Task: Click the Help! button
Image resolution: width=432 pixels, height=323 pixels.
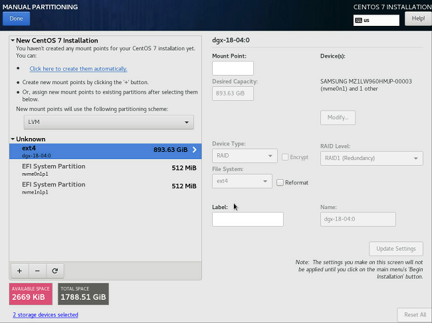Action: 418,19
